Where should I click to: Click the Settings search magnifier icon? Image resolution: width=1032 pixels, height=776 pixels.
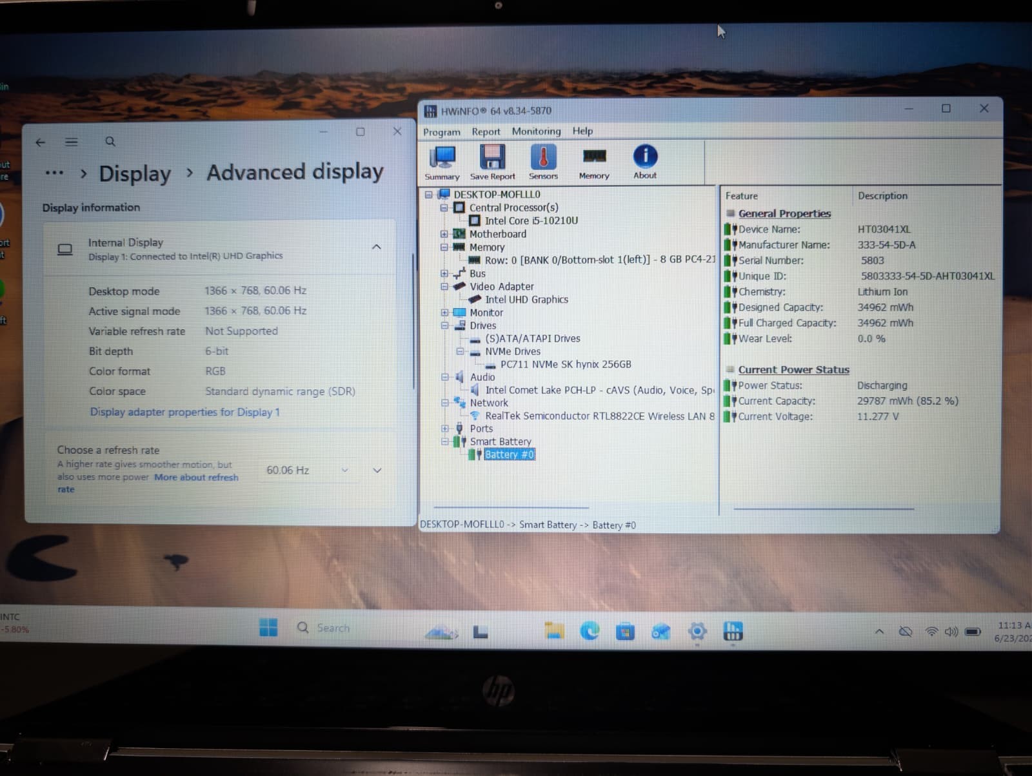tap(110, 141)
